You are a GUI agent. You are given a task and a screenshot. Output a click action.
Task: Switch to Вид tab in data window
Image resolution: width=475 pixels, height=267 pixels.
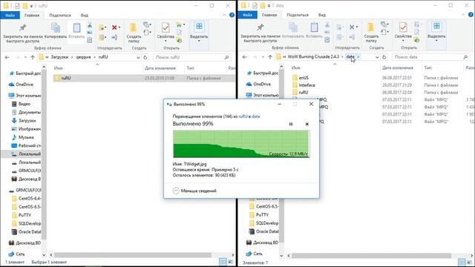click(x=322, y=15)
